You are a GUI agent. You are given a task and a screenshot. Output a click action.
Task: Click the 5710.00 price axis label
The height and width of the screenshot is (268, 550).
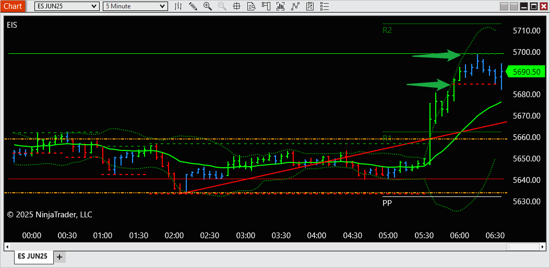pyautogui.click(x=527, y=31)
